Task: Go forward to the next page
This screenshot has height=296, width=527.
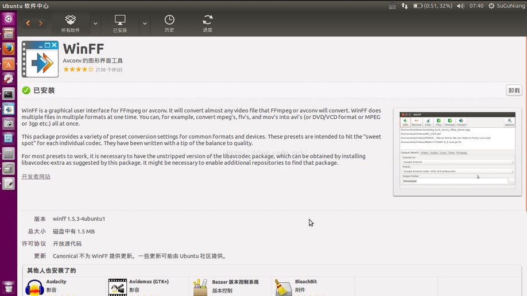Action: 40,23
